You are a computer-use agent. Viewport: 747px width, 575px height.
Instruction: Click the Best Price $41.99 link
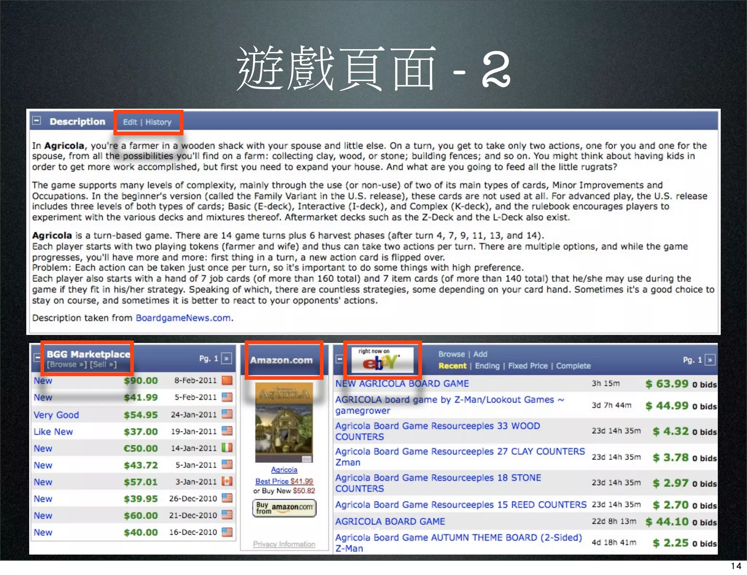click(x=284, y=481)
